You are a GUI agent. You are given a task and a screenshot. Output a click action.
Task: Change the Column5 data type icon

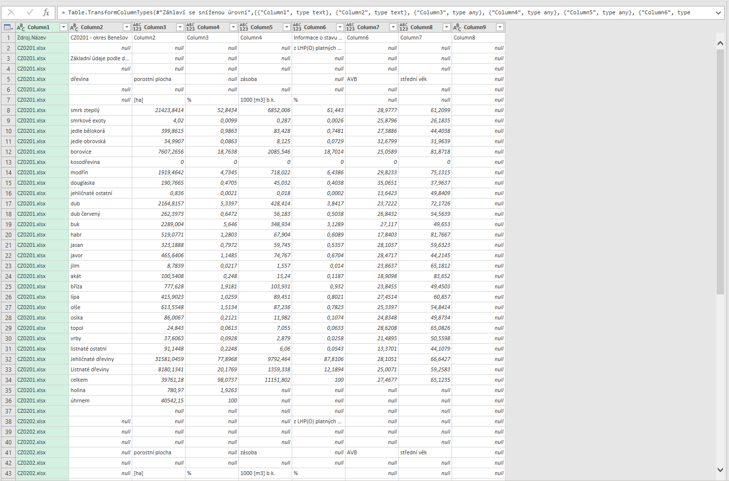244,27
